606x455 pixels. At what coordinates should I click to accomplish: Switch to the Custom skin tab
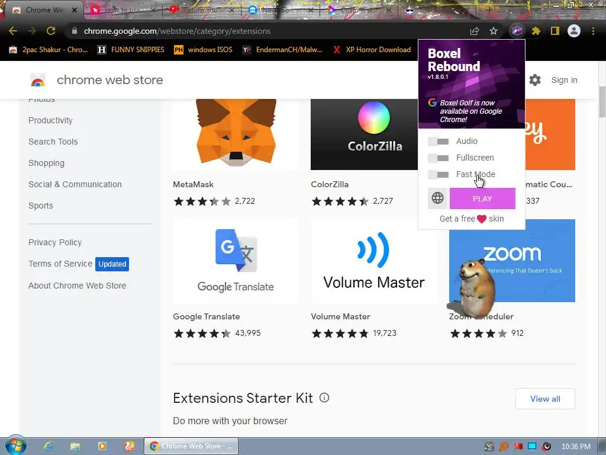pyautogui.click(x=359, y=10)
